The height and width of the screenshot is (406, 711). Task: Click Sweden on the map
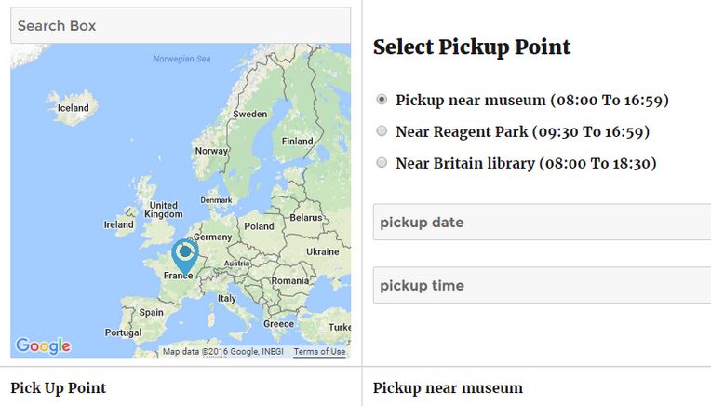[249, 114]
